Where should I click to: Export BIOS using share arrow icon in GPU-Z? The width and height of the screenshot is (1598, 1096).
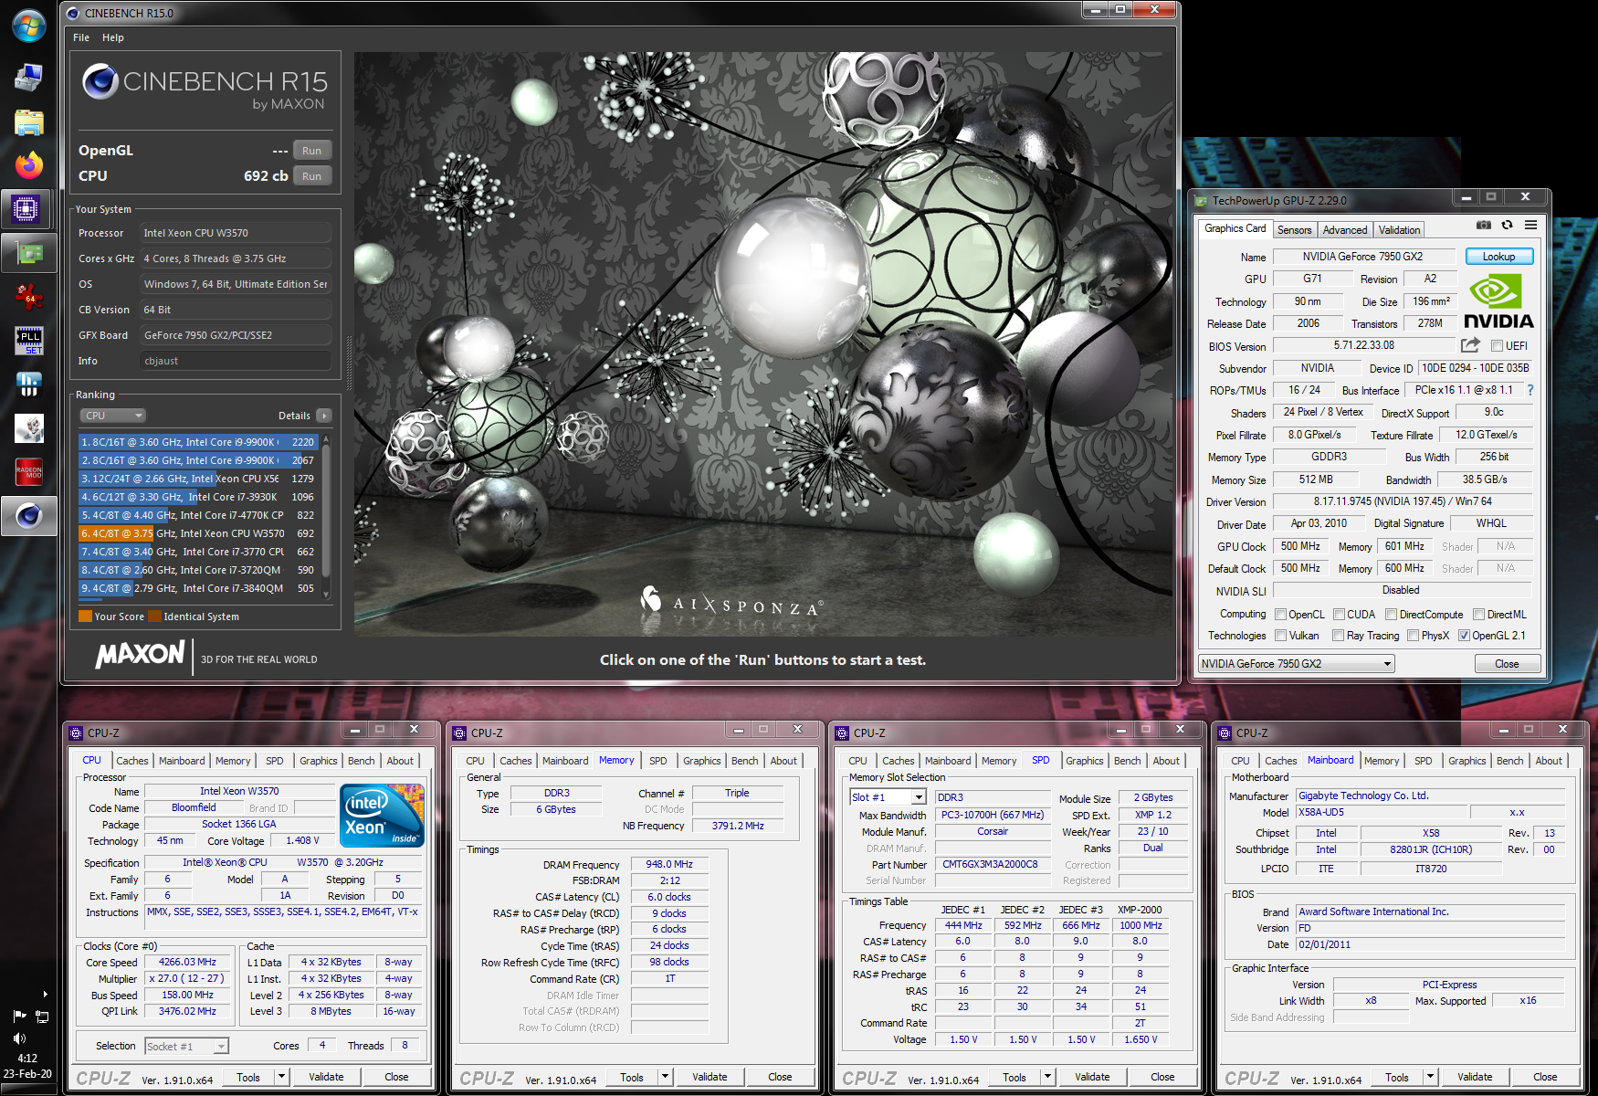[1470, 345]
